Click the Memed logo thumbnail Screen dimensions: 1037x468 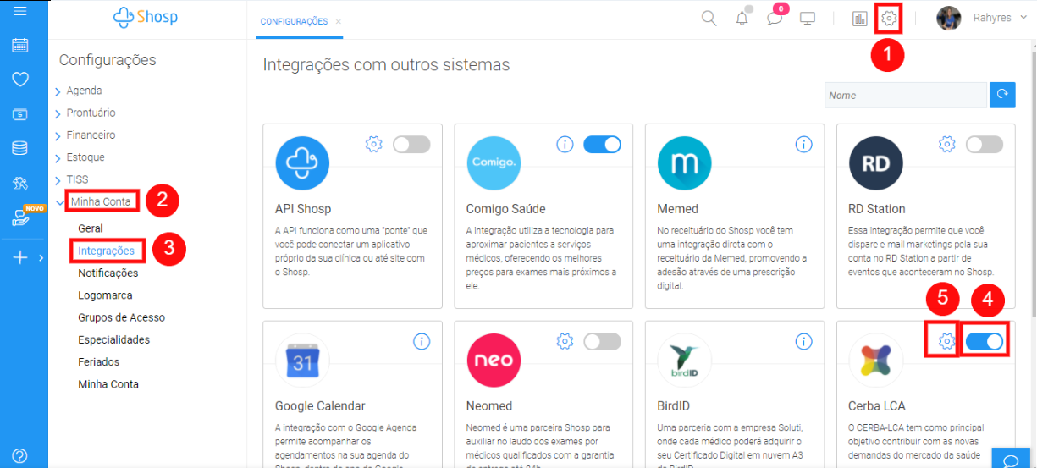tap(685, 163)
